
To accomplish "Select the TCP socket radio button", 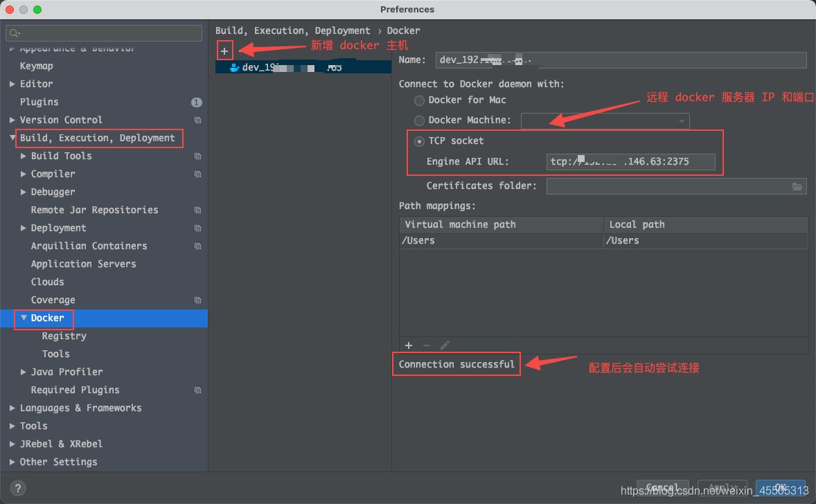I will tap(419, 141).
